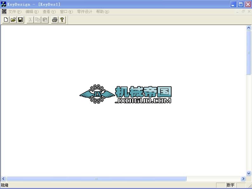Click the window resize grip corner

pyautogui.click(x=250, y=186)
